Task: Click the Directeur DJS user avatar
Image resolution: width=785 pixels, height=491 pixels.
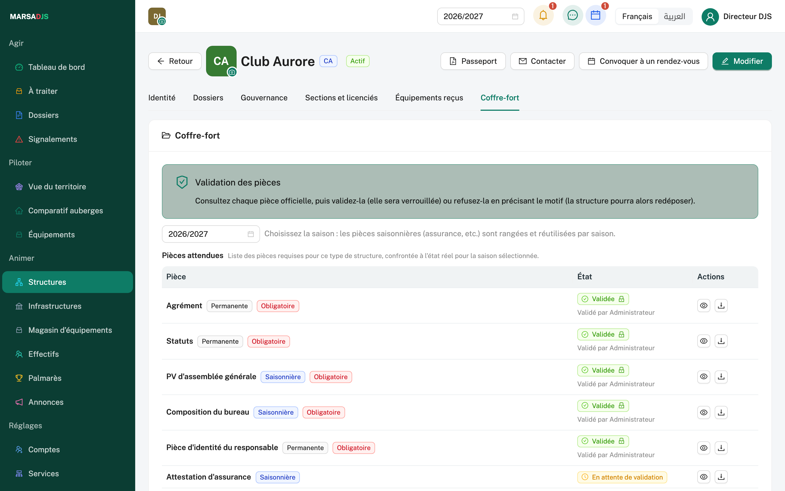Action: coord(710,17)
